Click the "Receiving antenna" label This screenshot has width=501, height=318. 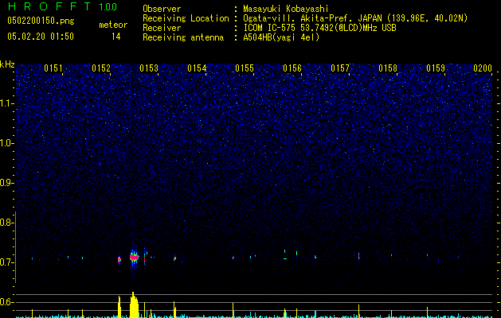click(x=183, y=37)
